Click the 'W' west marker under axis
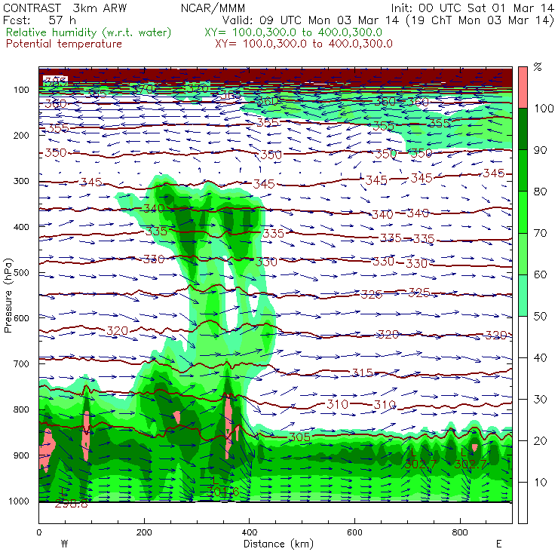558x558 pixels. (x=64, y=544)
